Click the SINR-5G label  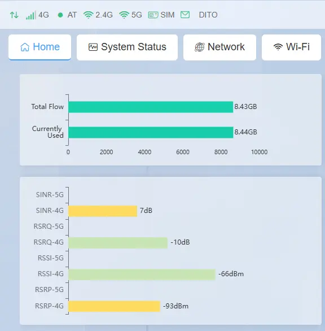tap(50, 195)
